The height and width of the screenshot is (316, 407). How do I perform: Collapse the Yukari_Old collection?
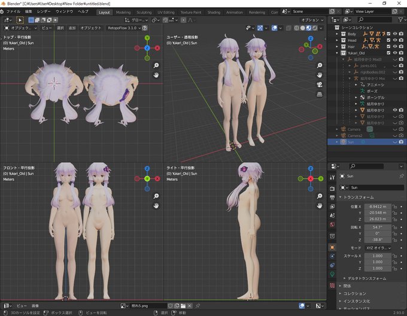(337, 53)
